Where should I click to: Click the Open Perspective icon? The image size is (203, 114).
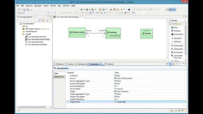167,9
